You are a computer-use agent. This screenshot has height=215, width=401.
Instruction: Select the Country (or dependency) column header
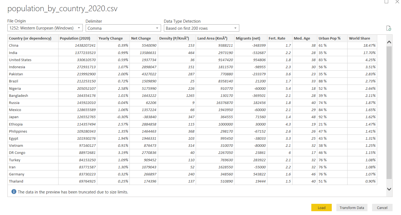click(x=30, y=38)
